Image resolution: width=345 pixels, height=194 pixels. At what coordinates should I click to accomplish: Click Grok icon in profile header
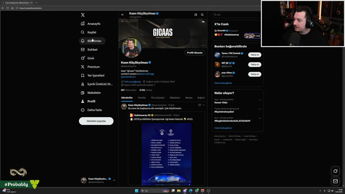[196, 15]
